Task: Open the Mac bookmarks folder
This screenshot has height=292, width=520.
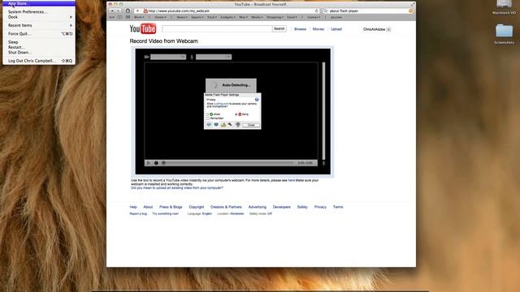Action: point(243,17)
